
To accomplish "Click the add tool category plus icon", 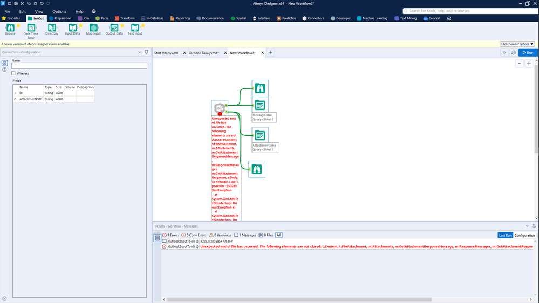I will (x=449, y=18).
